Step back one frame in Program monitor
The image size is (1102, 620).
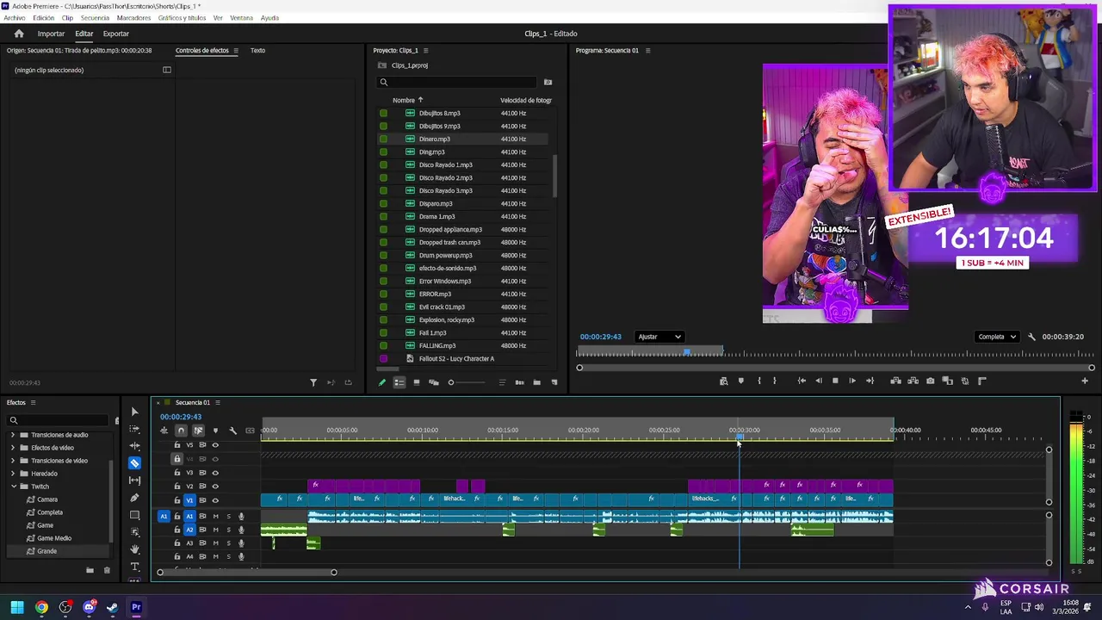[818, 381]
